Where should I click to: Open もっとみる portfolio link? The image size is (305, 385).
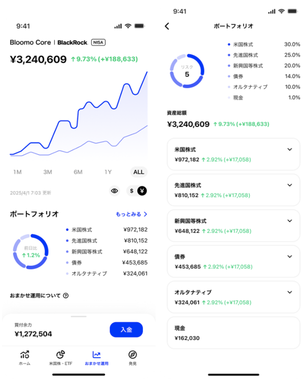(x=132, y=214)
